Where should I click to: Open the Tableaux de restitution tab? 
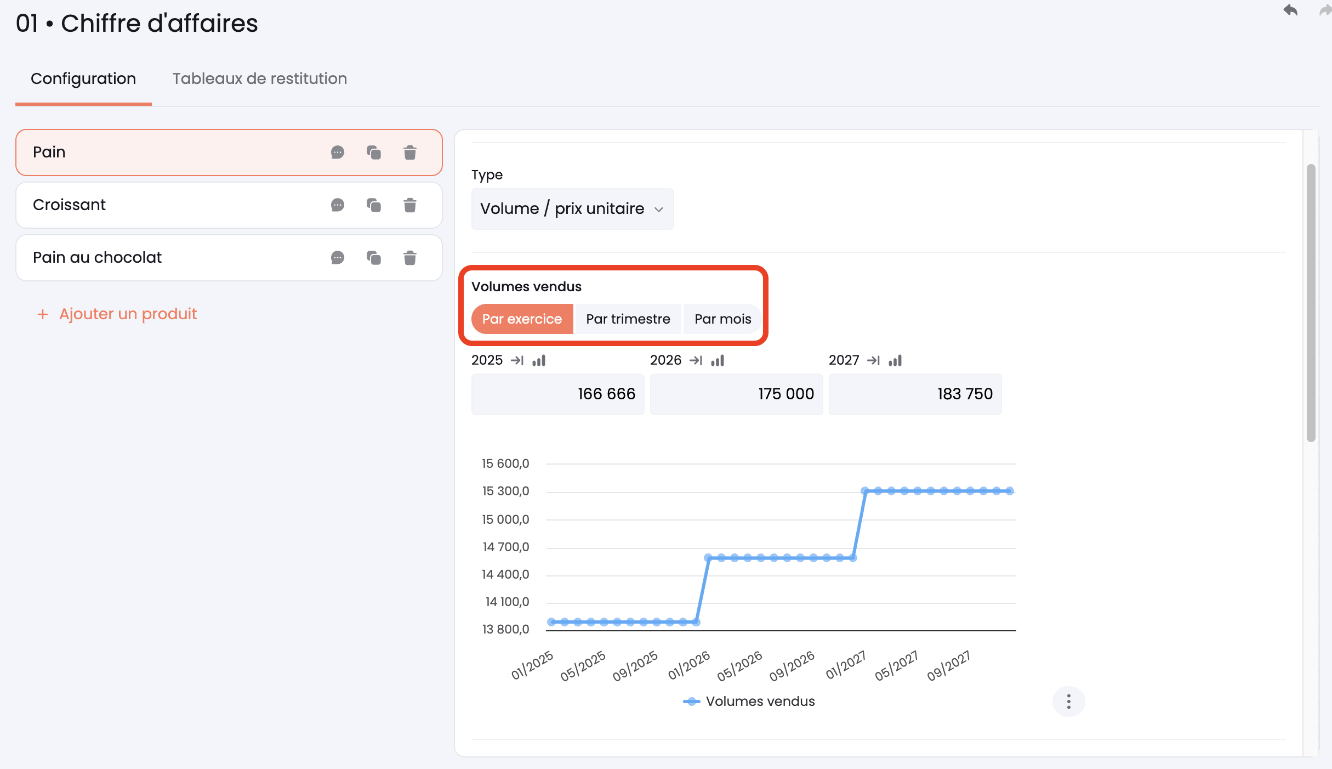click(x=260, y=79)
